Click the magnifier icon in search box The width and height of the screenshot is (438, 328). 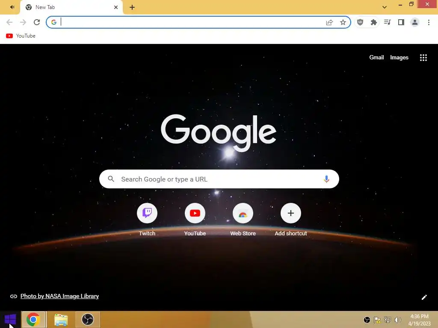111,179
